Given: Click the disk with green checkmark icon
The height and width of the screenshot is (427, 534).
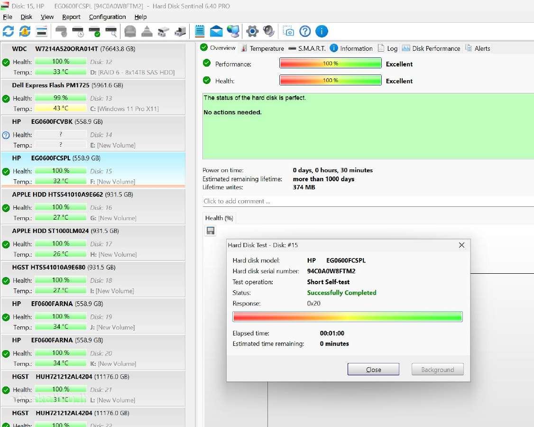Looking at the screenshot, I should (x=95, y=31).
